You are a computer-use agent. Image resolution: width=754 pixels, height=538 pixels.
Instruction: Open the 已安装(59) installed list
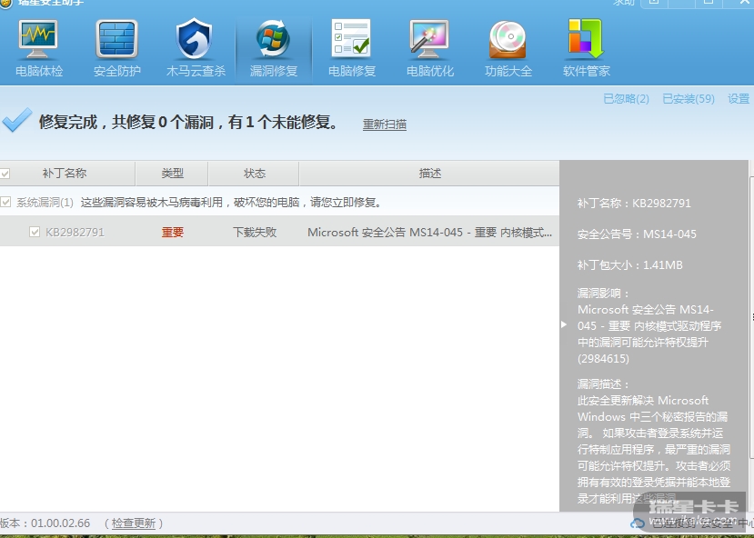click(689, 99)
